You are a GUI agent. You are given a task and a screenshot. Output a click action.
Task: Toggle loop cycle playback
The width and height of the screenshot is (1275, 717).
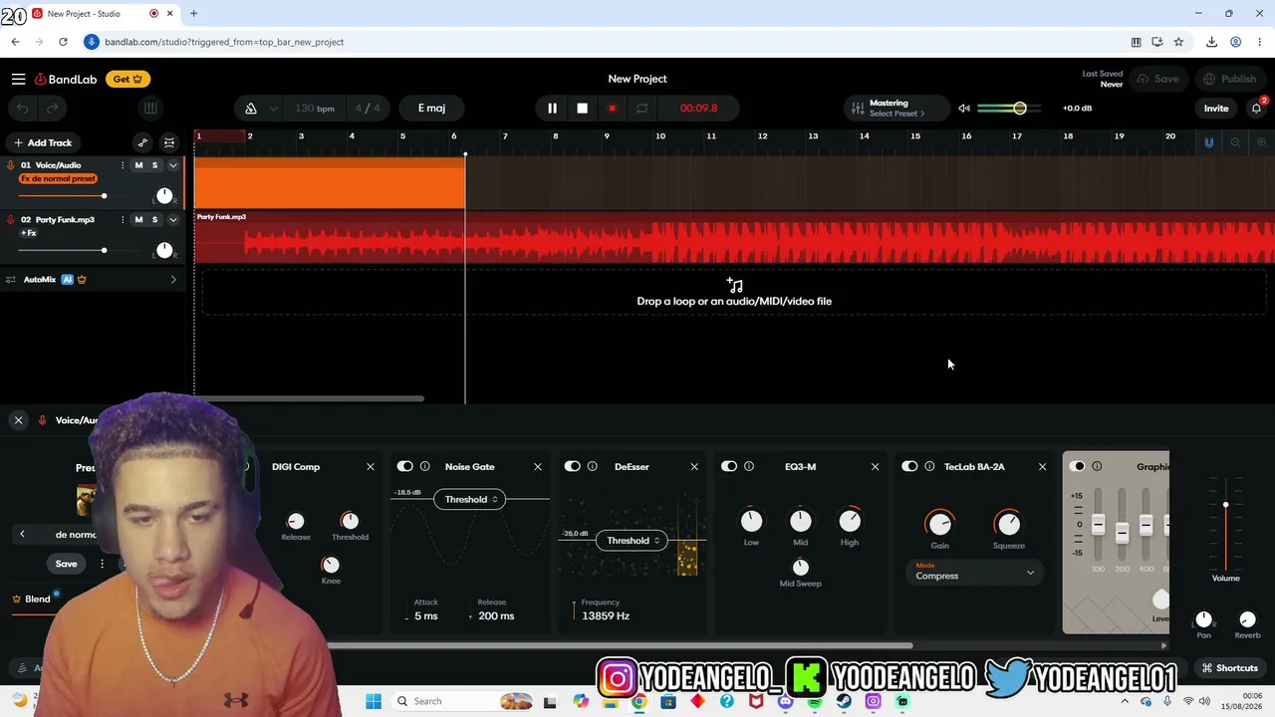[641, 108]
